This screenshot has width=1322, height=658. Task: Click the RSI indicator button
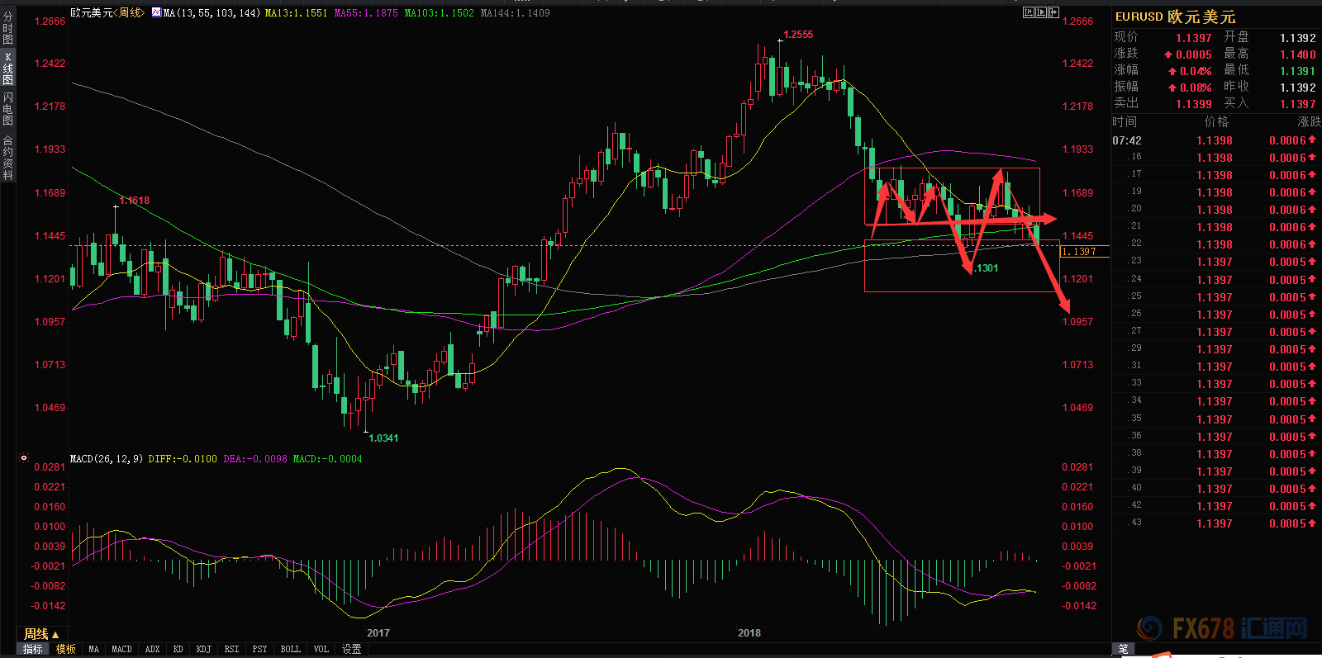[x=231, y=649]
